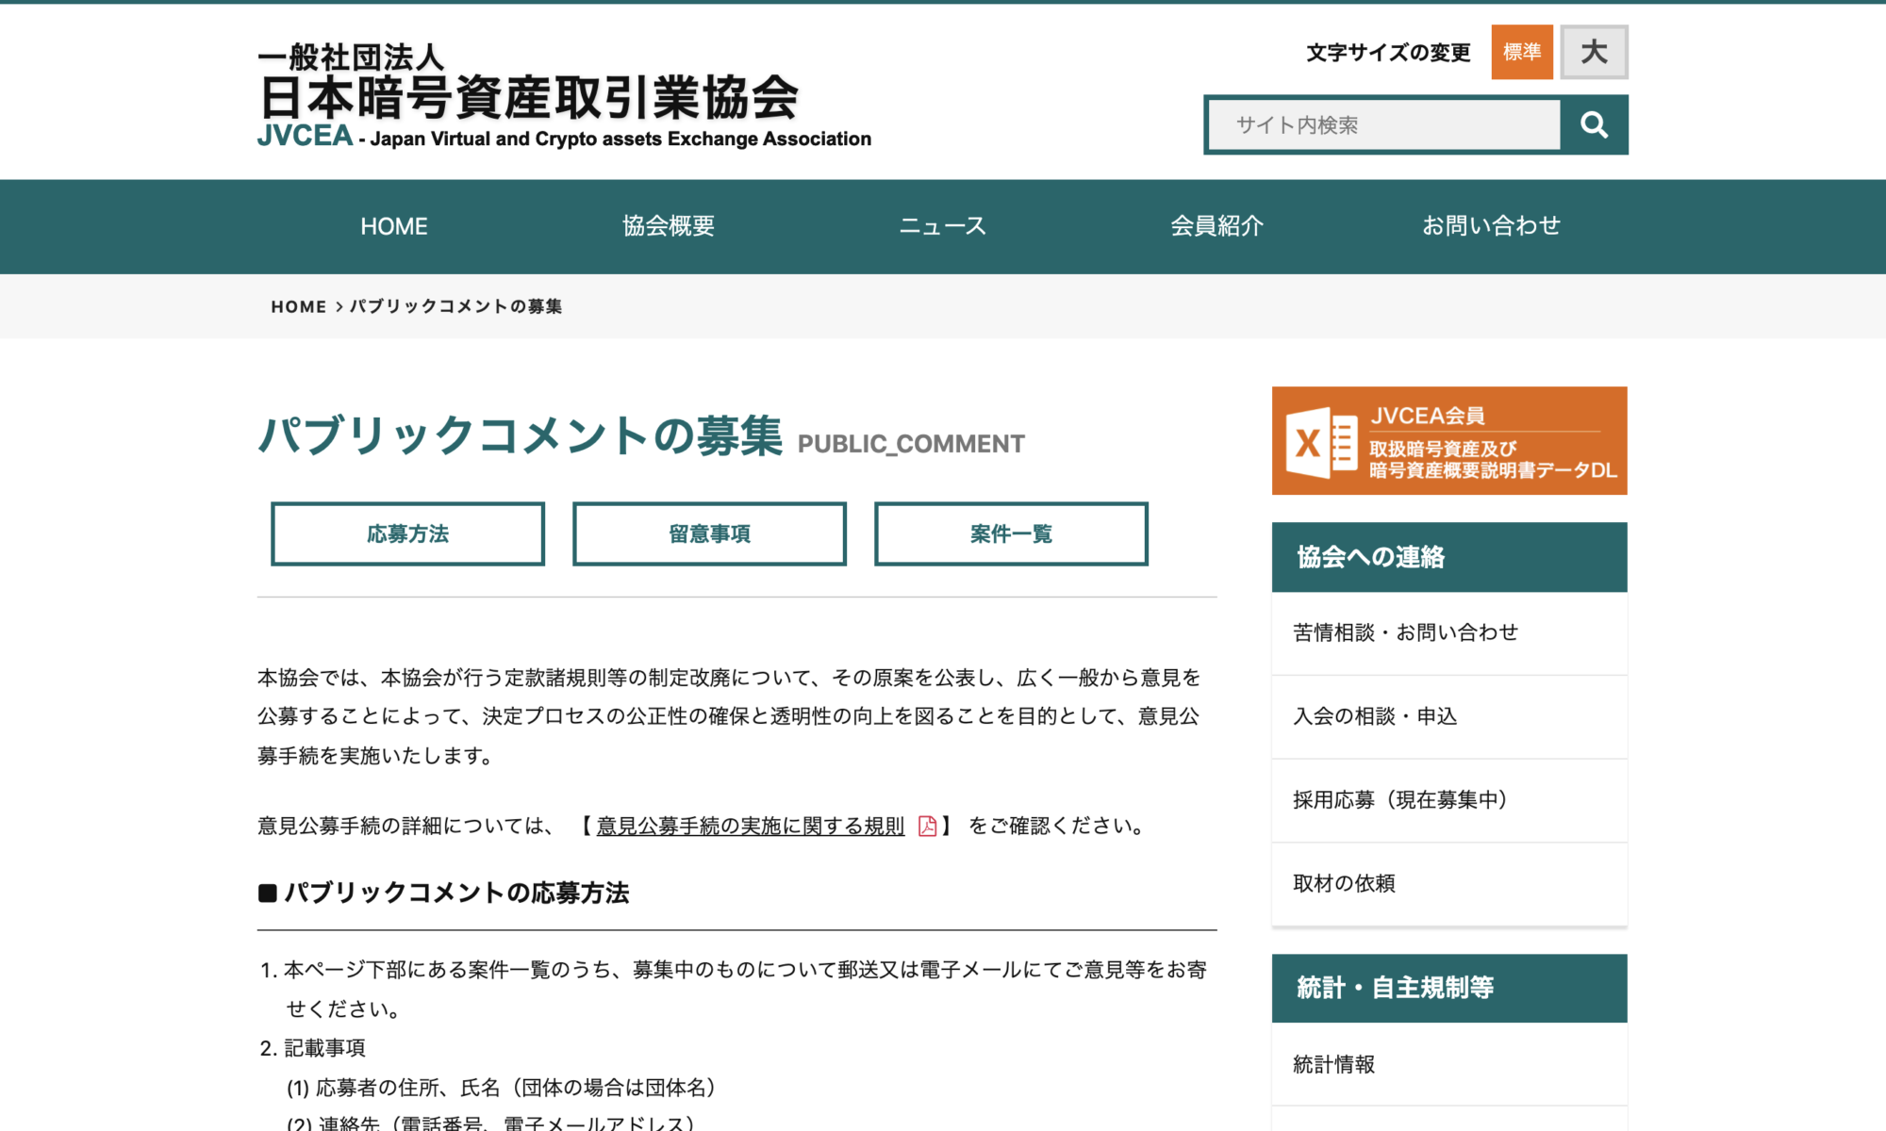Switch text size to 標準

1521,53
